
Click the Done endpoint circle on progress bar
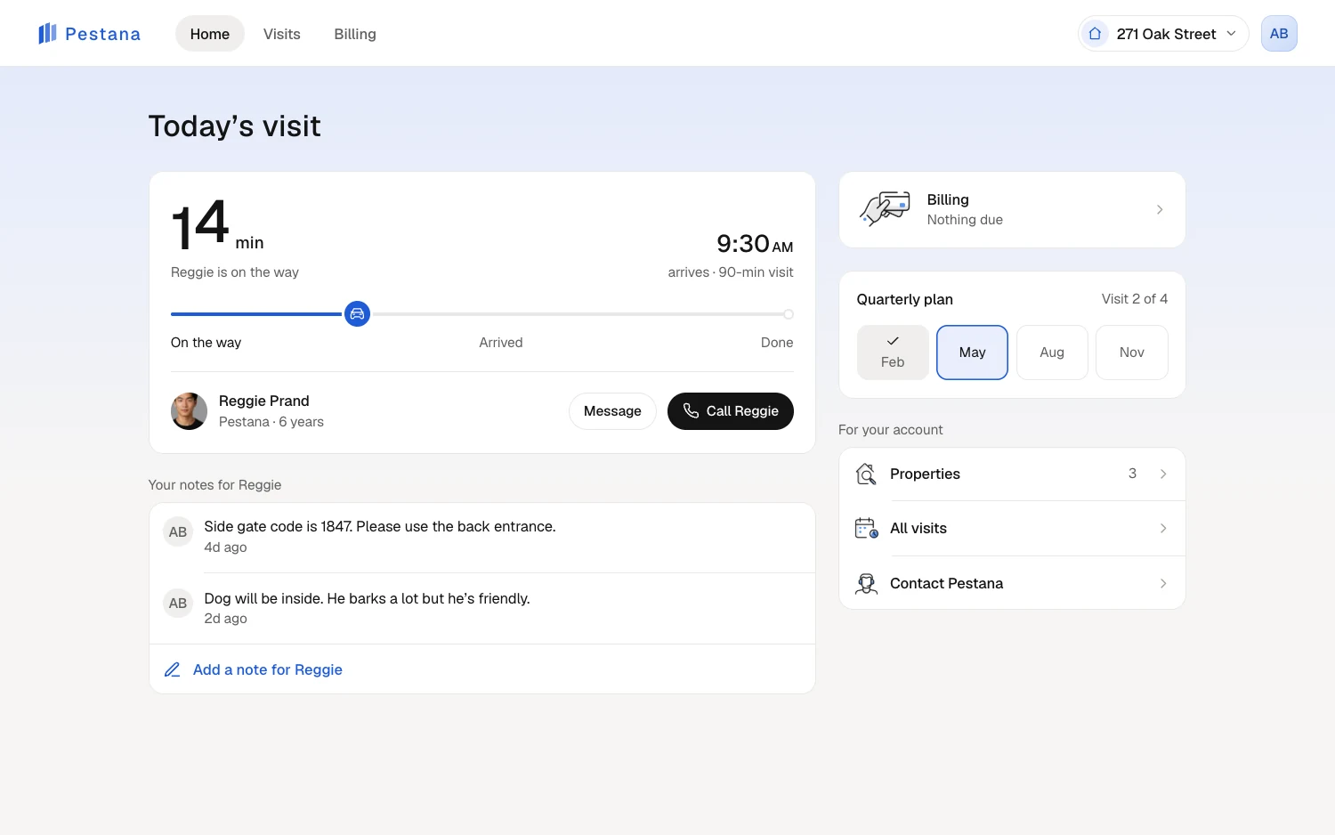[x=789, y=314]
